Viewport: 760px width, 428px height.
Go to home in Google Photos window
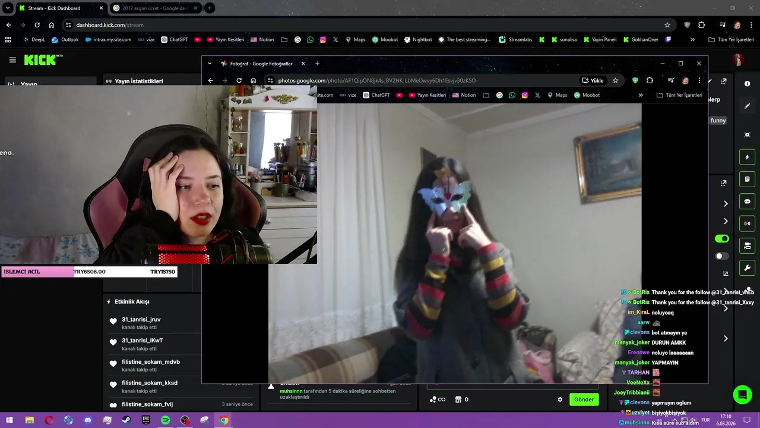[x=254, y=80]
